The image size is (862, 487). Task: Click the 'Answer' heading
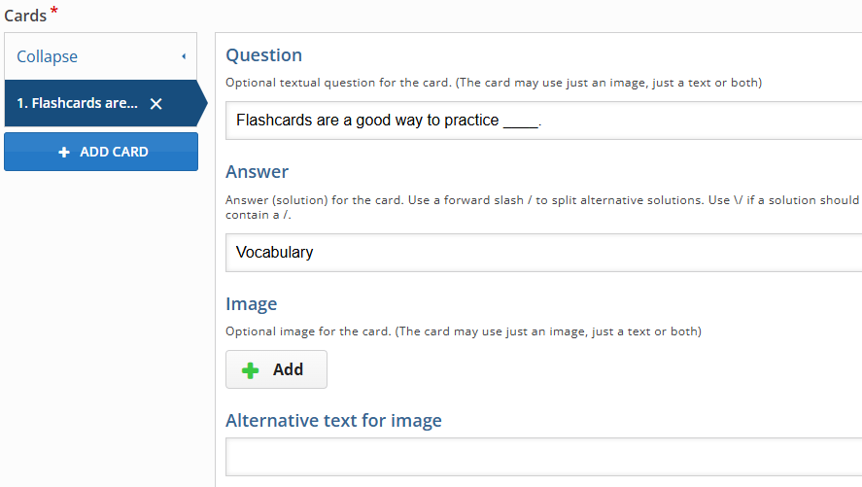click(257, 171)
